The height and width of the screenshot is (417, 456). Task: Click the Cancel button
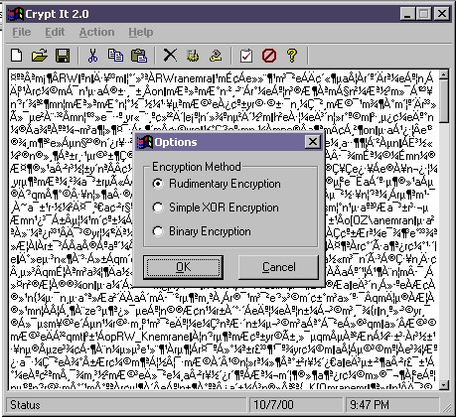(279, 267)
